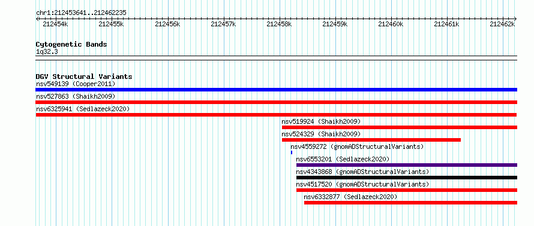Click the black nsv4343868 variant bar

coord(407,178)
